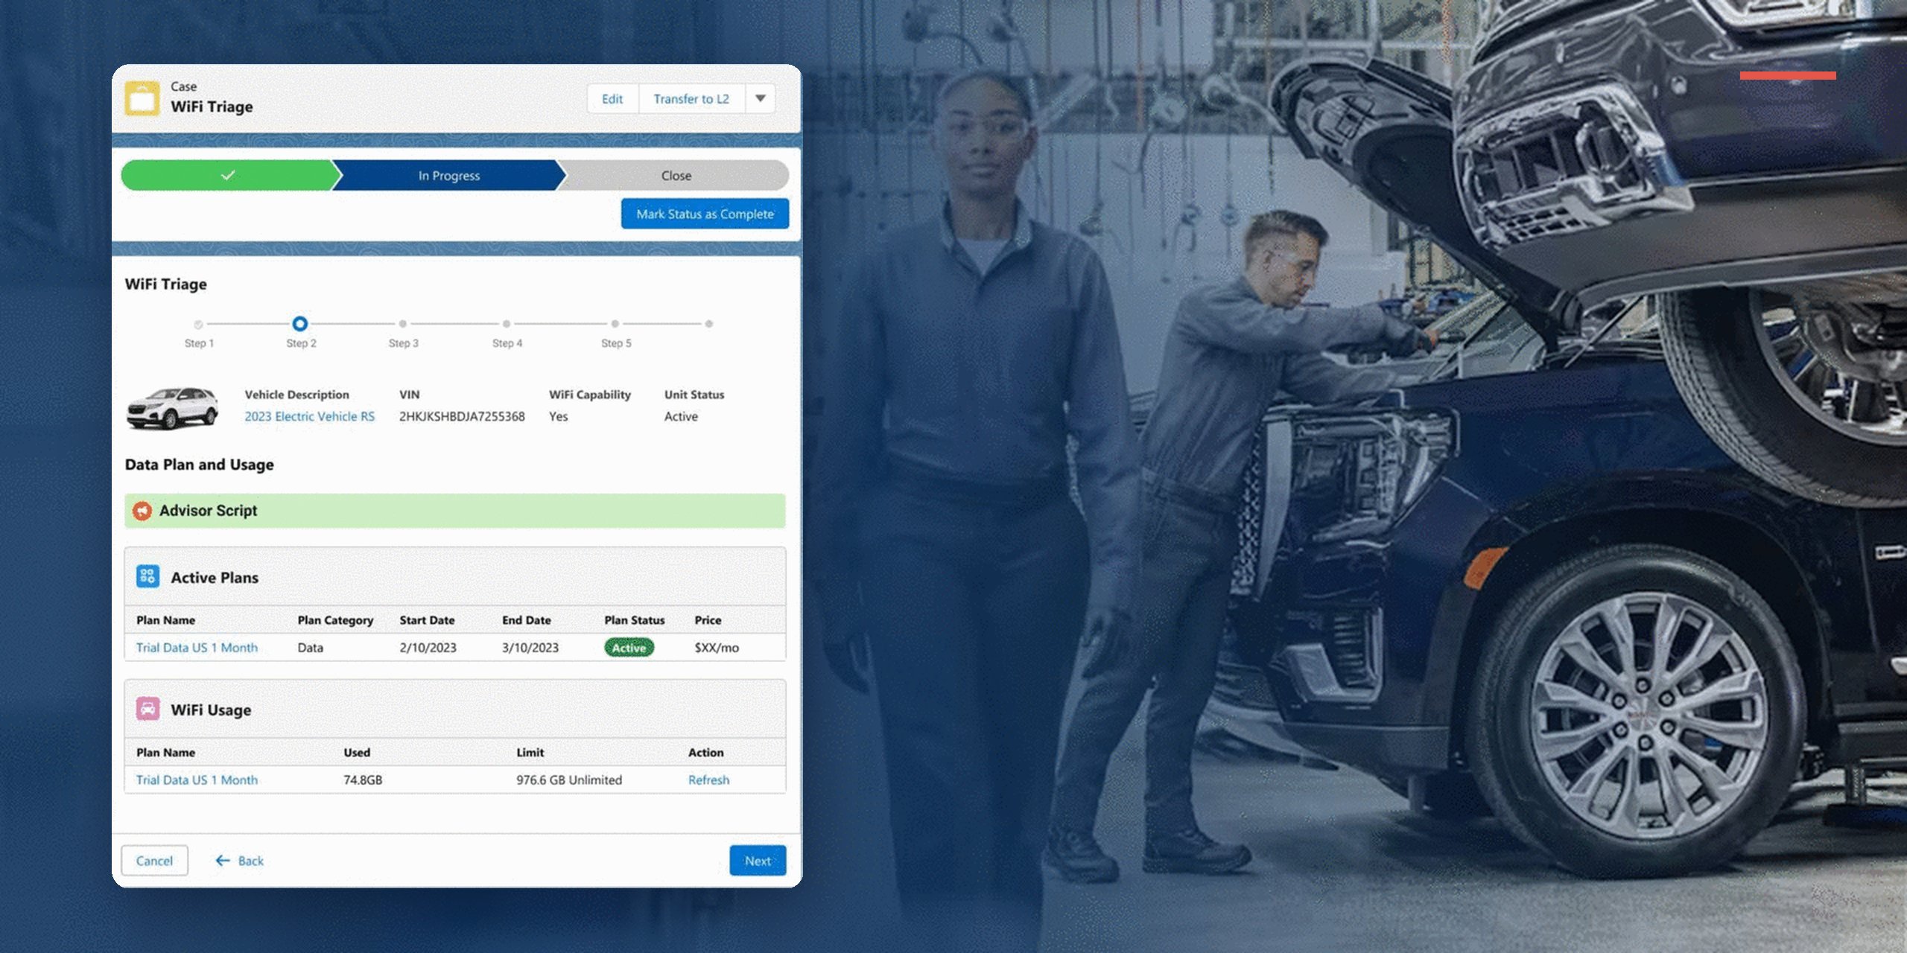Open Trial Data US 1 Month in Active Plans
The width and height of the screenshot is (1907, 953).
tap(197, 648)
